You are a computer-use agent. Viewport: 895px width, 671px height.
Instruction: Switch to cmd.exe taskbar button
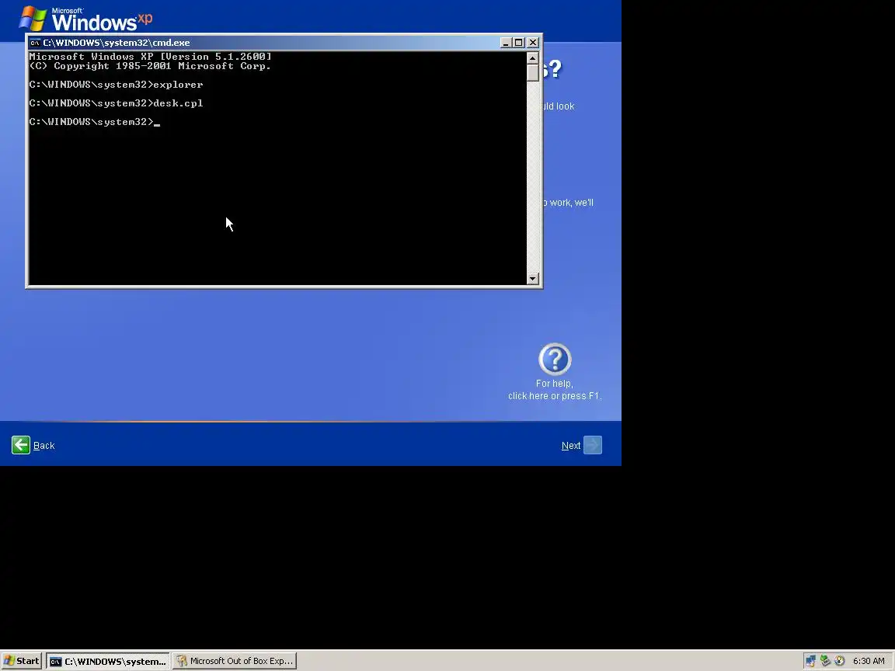click(x=108, y=662)
